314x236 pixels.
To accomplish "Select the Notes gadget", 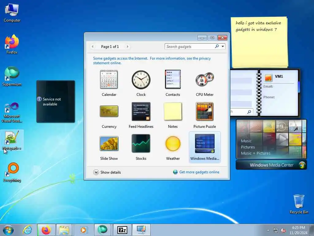I will (173, 115).
